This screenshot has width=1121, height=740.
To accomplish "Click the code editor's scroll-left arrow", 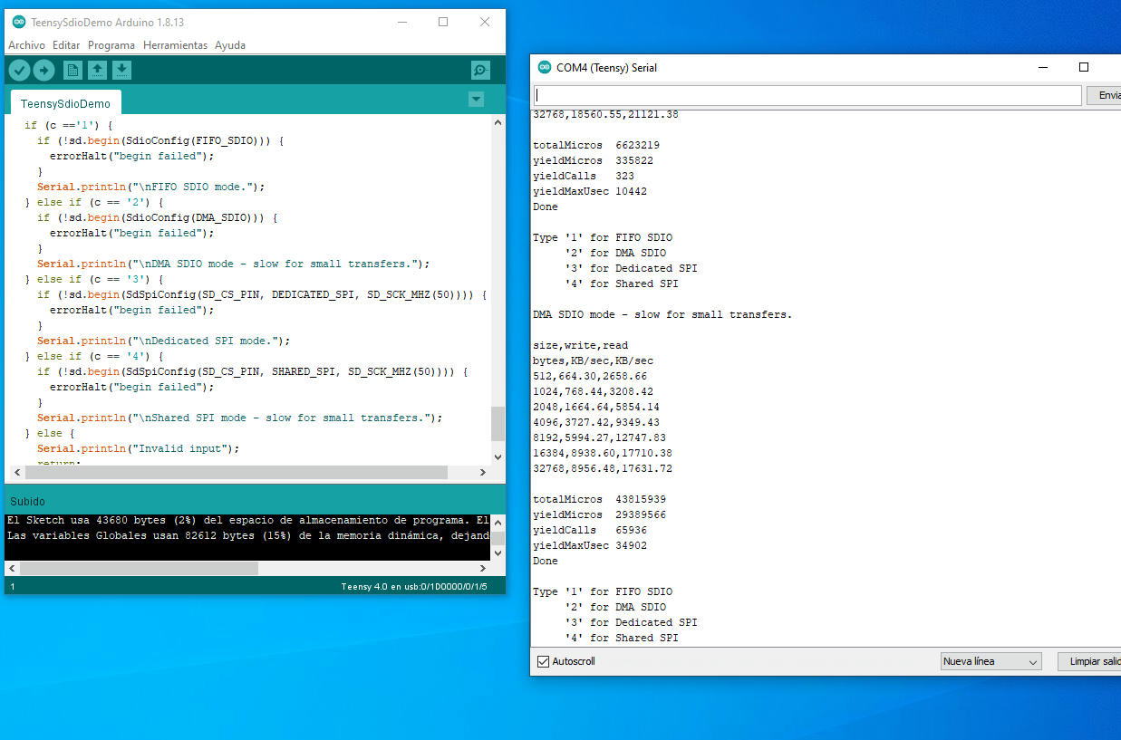I will coord(15,473).
